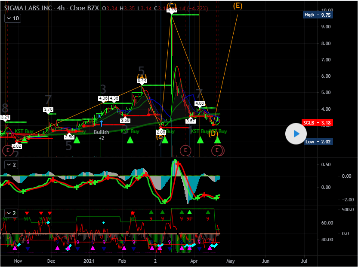Click the green triangle beneath the 2.86 label
The image size is (358, 267).
pos(165,140)
